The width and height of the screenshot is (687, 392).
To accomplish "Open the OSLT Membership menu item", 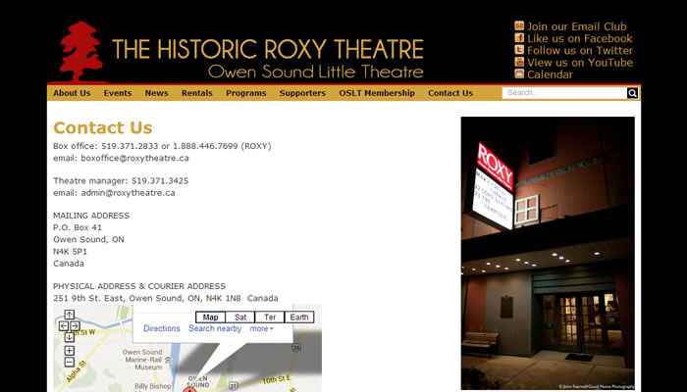I will click(x=377, y=93).
